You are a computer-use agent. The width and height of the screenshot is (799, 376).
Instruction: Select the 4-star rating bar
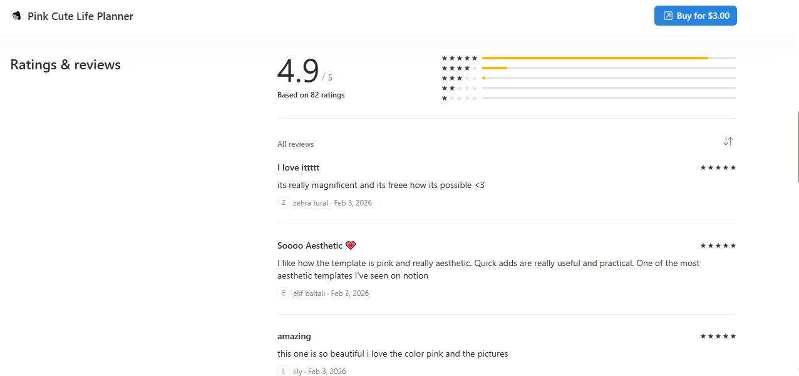[x=608, y=68]
